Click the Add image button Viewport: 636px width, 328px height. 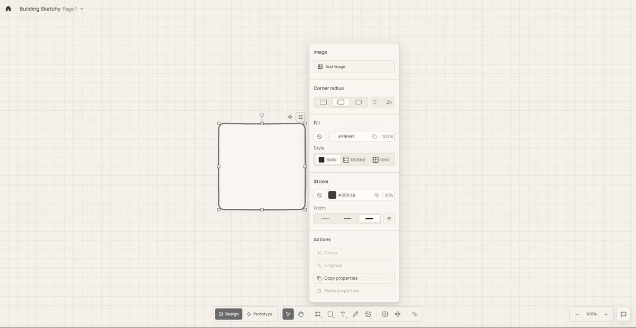tap(354, 67)
